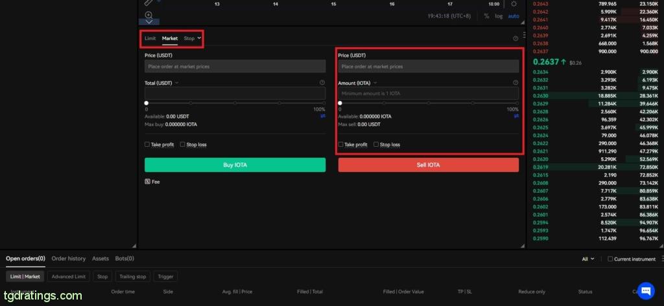Open the Fee info icon
This screenshot has height=306, width=664.
point(147,182)
